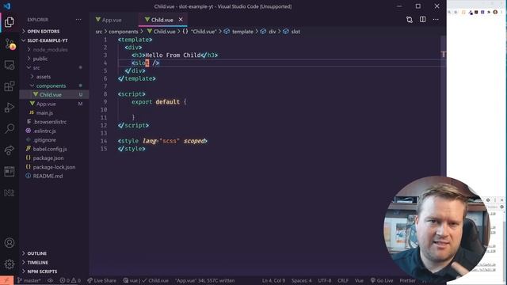The width and height of the screenshot is (507, 285).
Task: Click remote window indicator in status bar
Action: [x=6, y=280]
